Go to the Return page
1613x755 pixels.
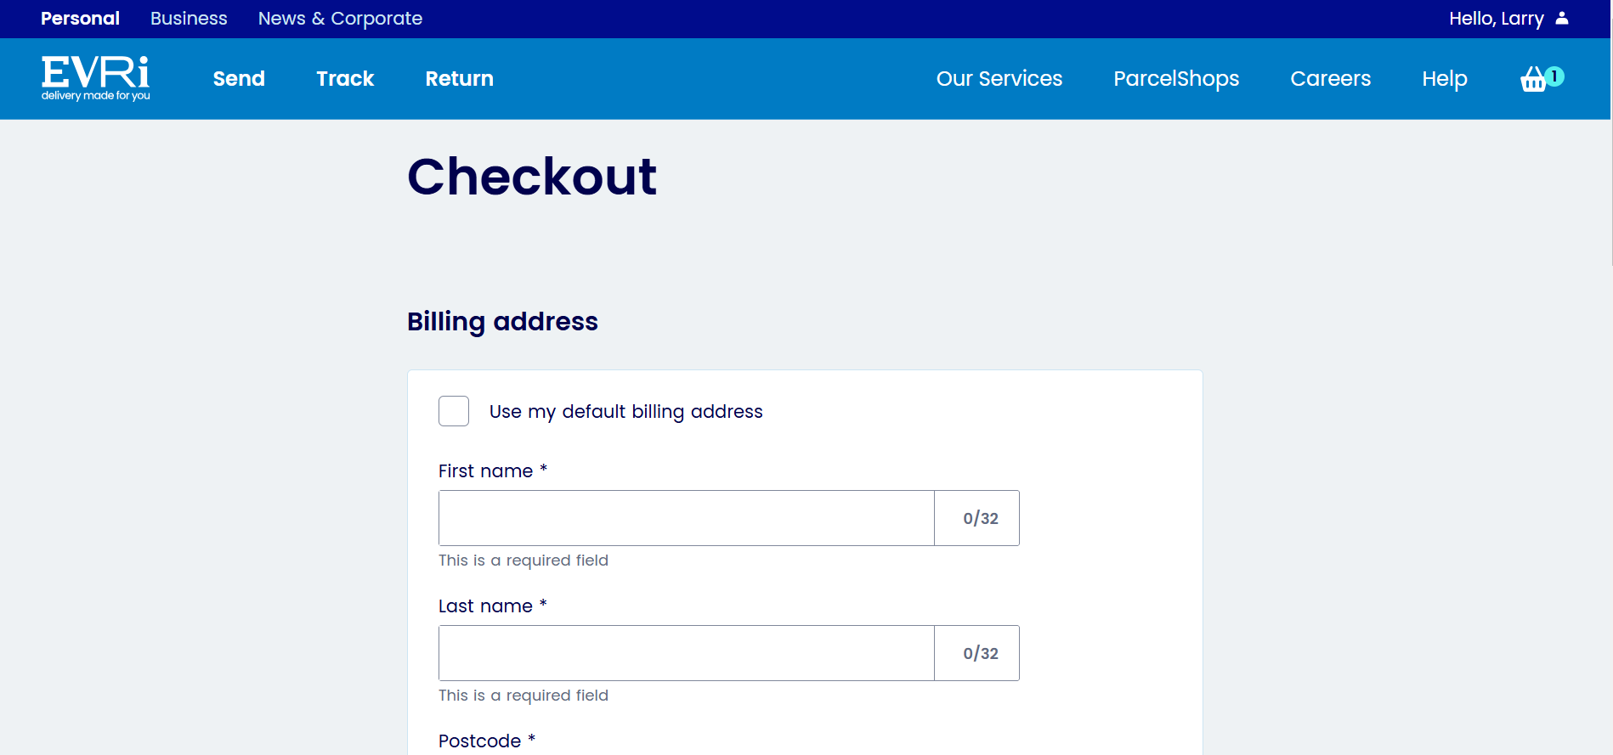[x=459, y=79]
